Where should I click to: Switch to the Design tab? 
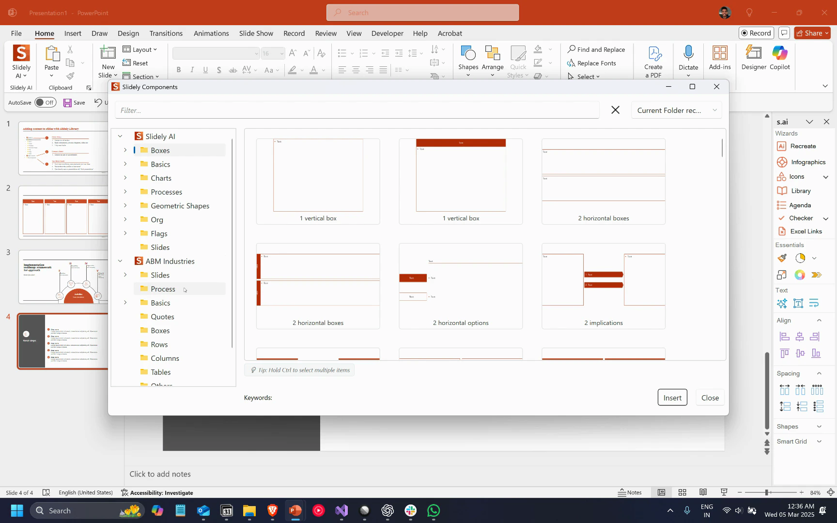[x=128, y=33]
